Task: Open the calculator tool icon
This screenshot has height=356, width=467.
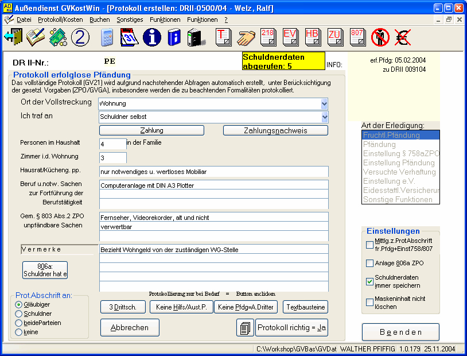Action: 107,37
